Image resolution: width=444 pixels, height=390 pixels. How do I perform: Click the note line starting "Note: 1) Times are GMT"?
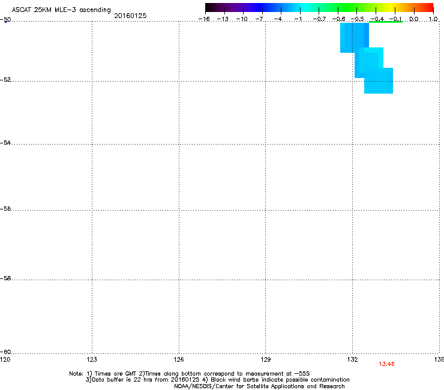point(190,374)
